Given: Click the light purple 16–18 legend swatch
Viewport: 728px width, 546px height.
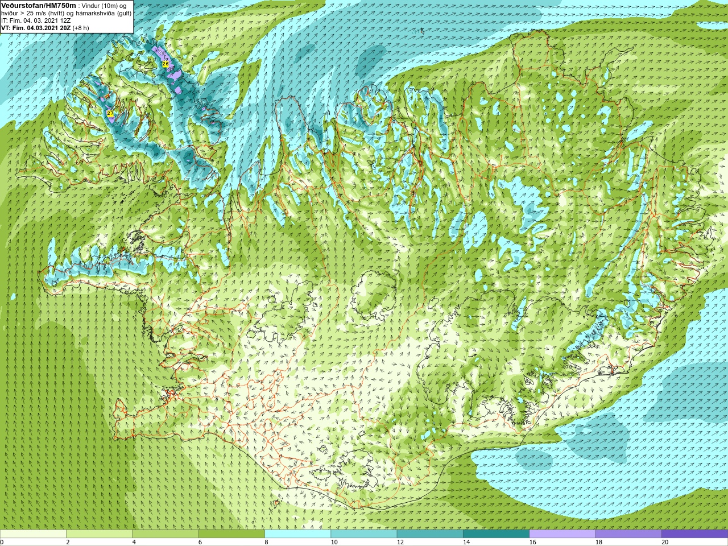Looking at the screenshot, I should pos(562,534).
